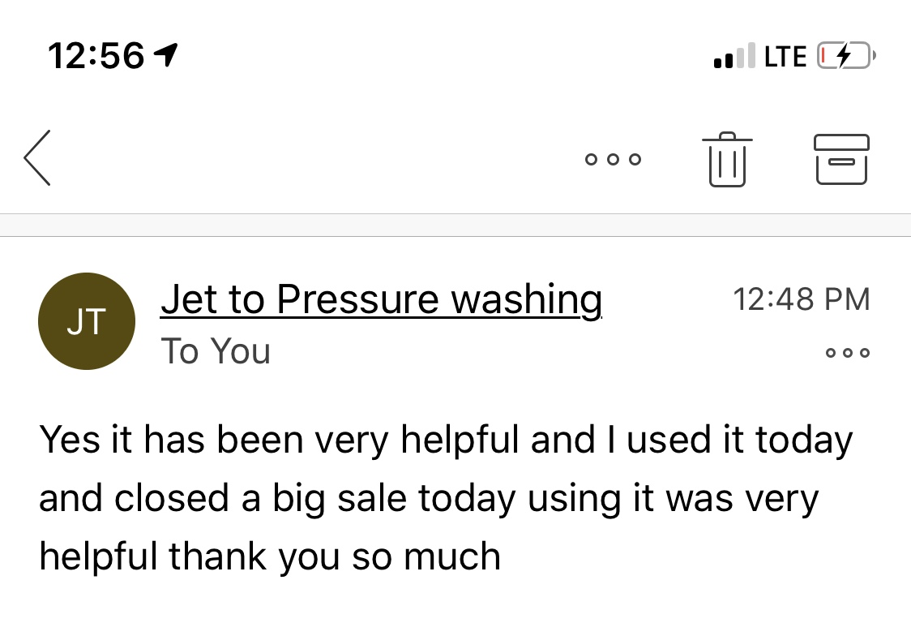Tap the cellular signal bars

734,56
